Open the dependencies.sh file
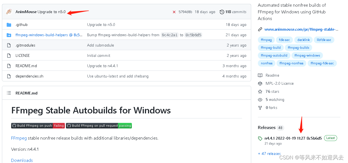Screen dimensions: 348x163 (29, 76)
